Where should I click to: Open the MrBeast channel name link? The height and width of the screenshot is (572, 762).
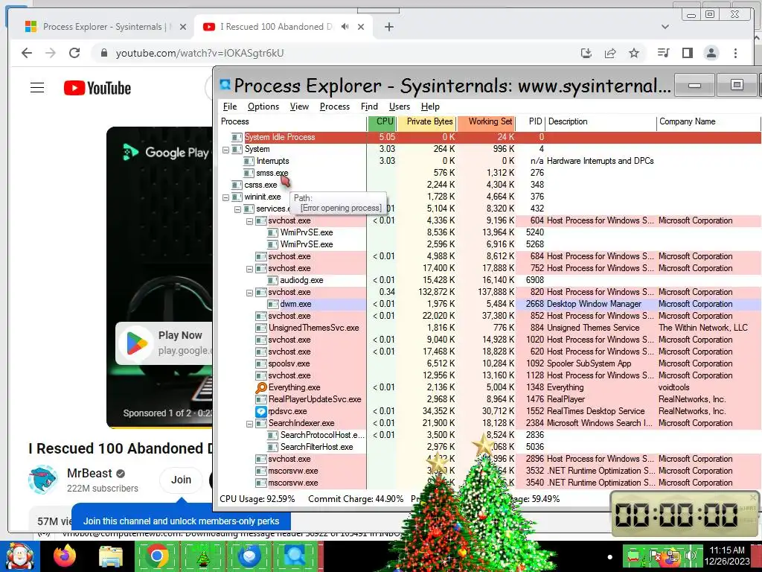point(89,473)
